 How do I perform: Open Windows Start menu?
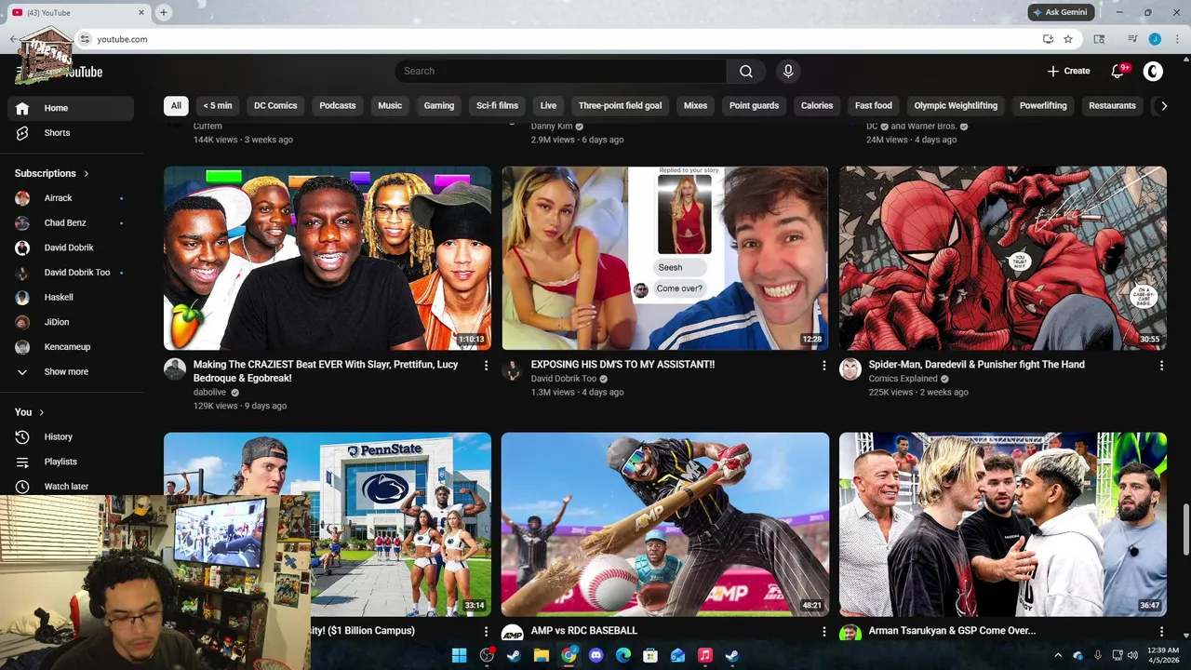(459, 655)
